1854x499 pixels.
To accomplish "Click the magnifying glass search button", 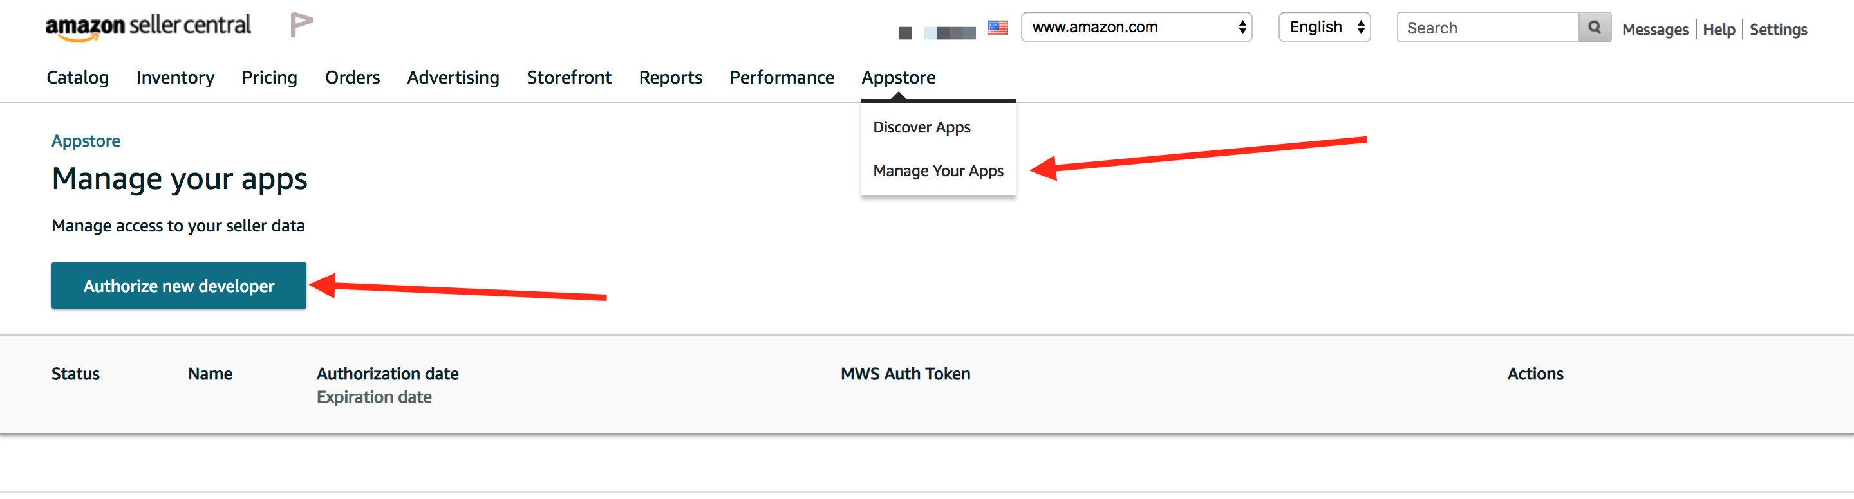I will coord(1594,27).
